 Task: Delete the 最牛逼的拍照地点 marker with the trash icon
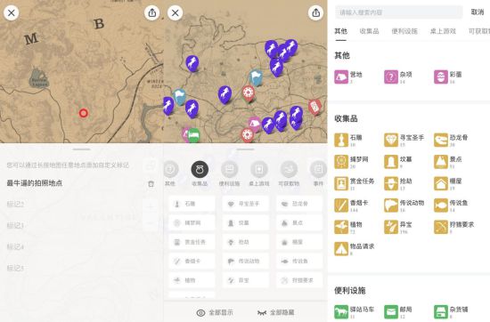click(151, 183)
